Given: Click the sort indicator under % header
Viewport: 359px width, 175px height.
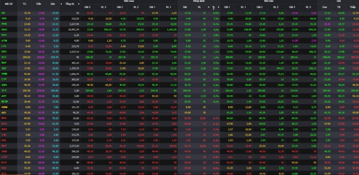Looking at the screenshot, I should click(214, 9).
